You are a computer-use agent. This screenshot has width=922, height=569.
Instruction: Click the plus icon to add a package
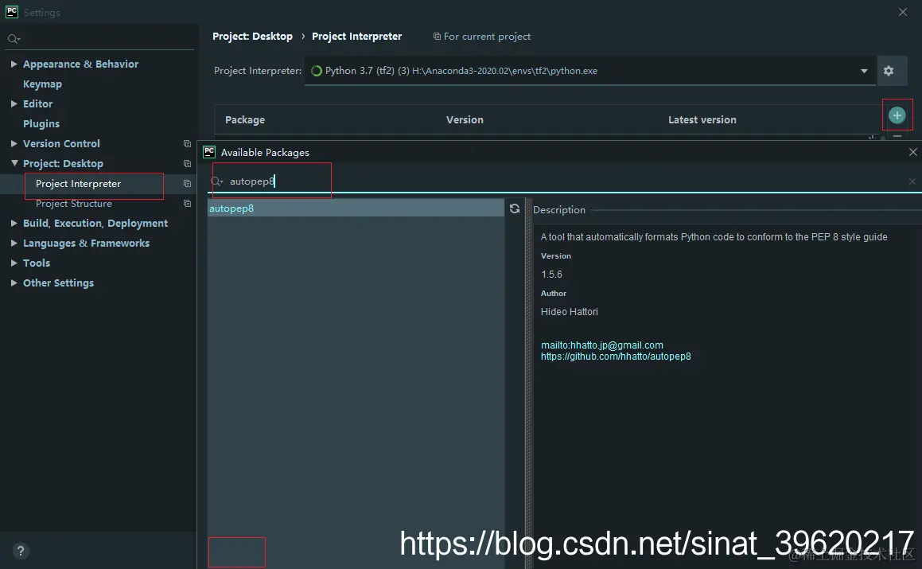pyautogui.click(x=897, y=115)
